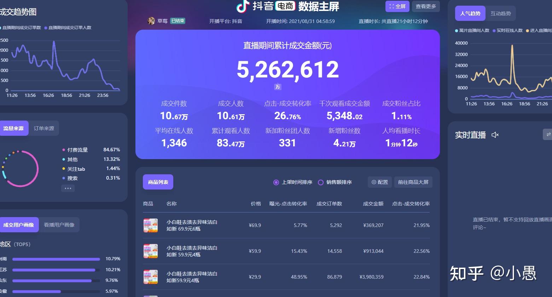The width and height of the screenshot is (552, 297).
Task: Toggle 实时在线人数 legend series
Action: coord(507,30)
